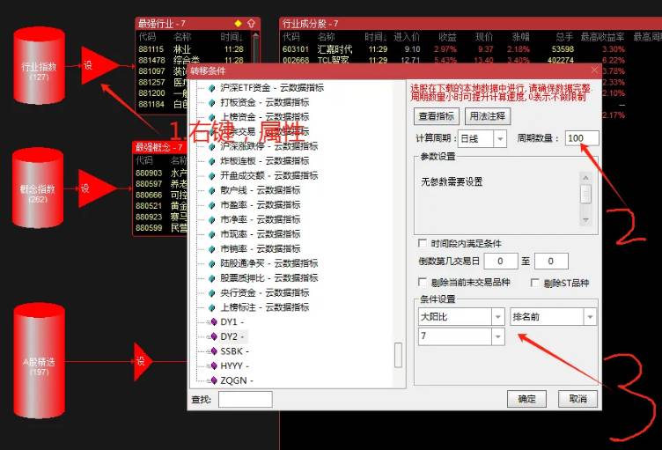This screenshot has height=450, width=662.
Task: Click the yellow diamond icon in 最强行业 panel
Action: (x=238, y=23)
